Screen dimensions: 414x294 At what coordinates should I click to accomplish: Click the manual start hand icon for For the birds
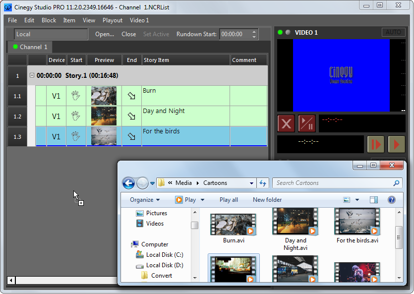[x=76, y=136]
